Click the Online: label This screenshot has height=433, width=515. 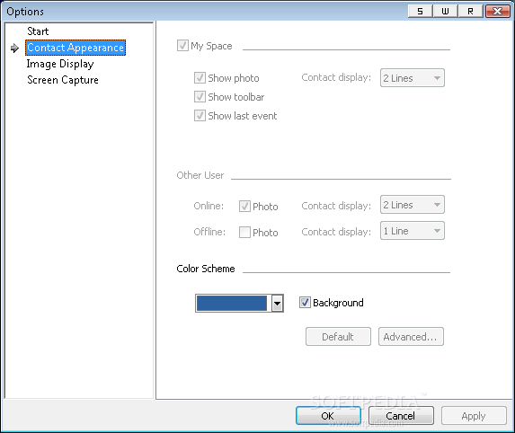[x=209, y=206]
